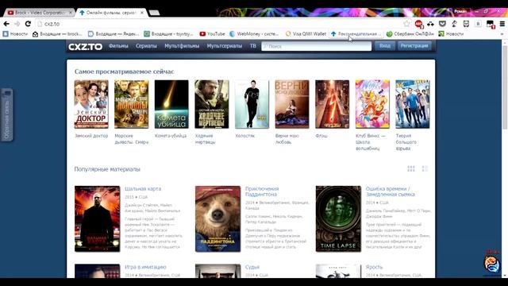The image size is (508, 286).
Task: Click the black extension icon with red badge
Action: pos(491,24)
